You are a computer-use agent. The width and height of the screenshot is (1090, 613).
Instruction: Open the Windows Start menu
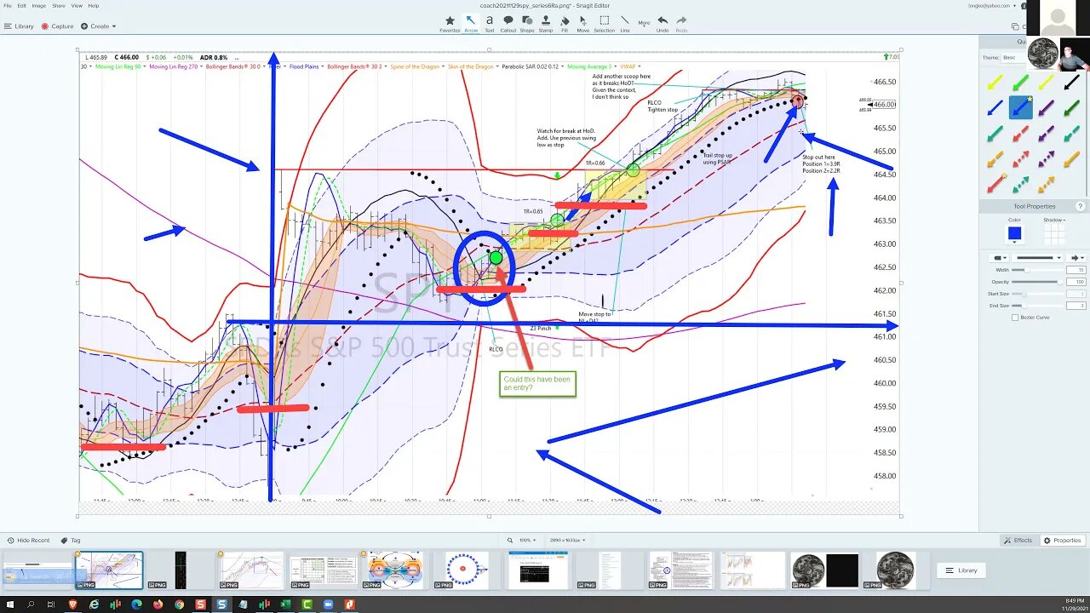9,604
